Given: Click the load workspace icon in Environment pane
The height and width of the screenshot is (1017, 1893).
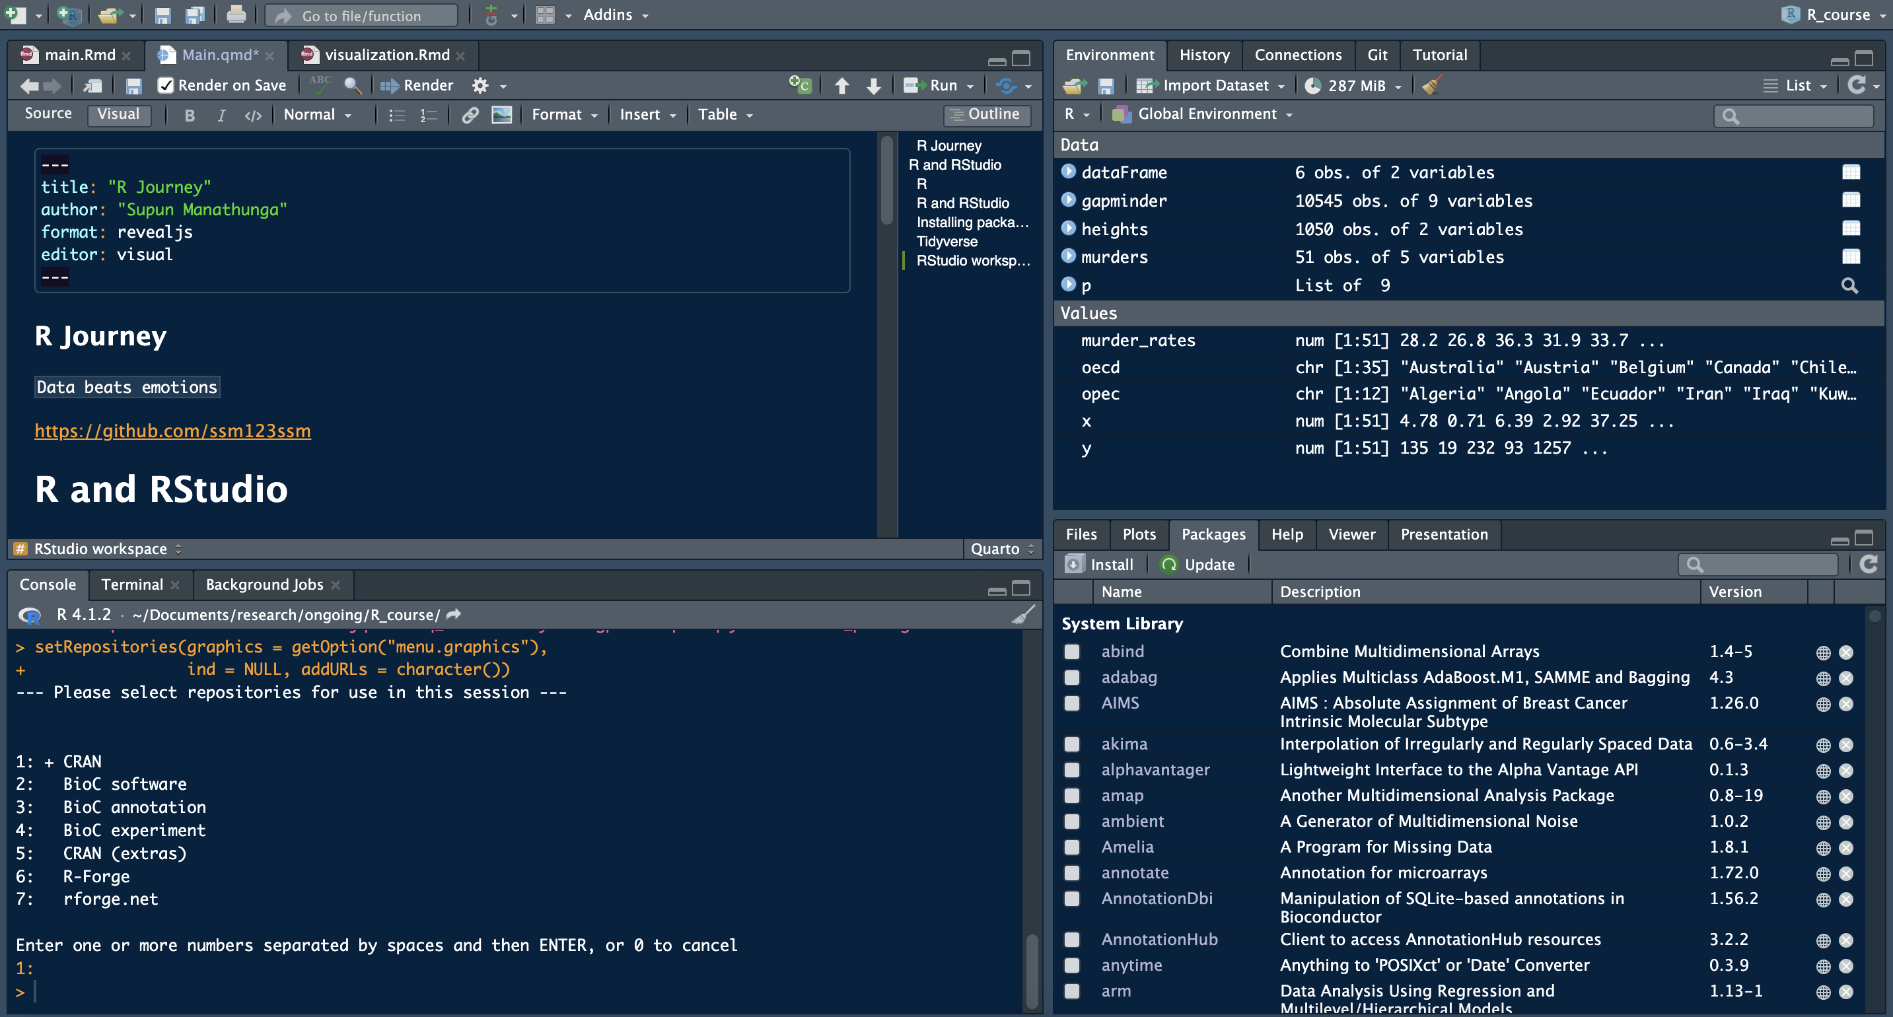Looking at the screenshot, I should (x=1075, y=85).
